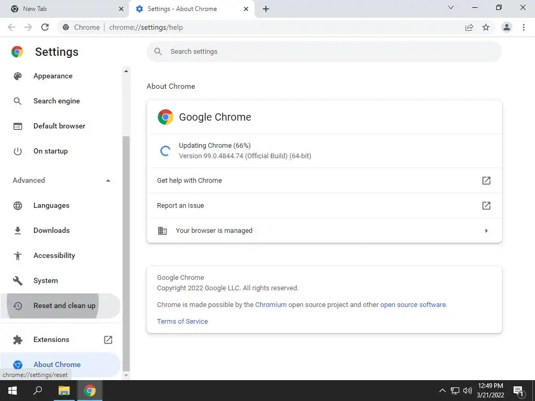Go back to previous page

click(11, 27)
